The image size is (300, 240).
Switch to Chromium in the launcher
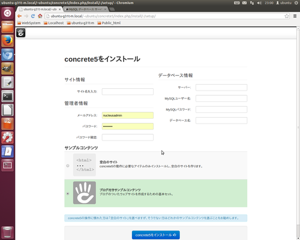(x=8, y=55)
